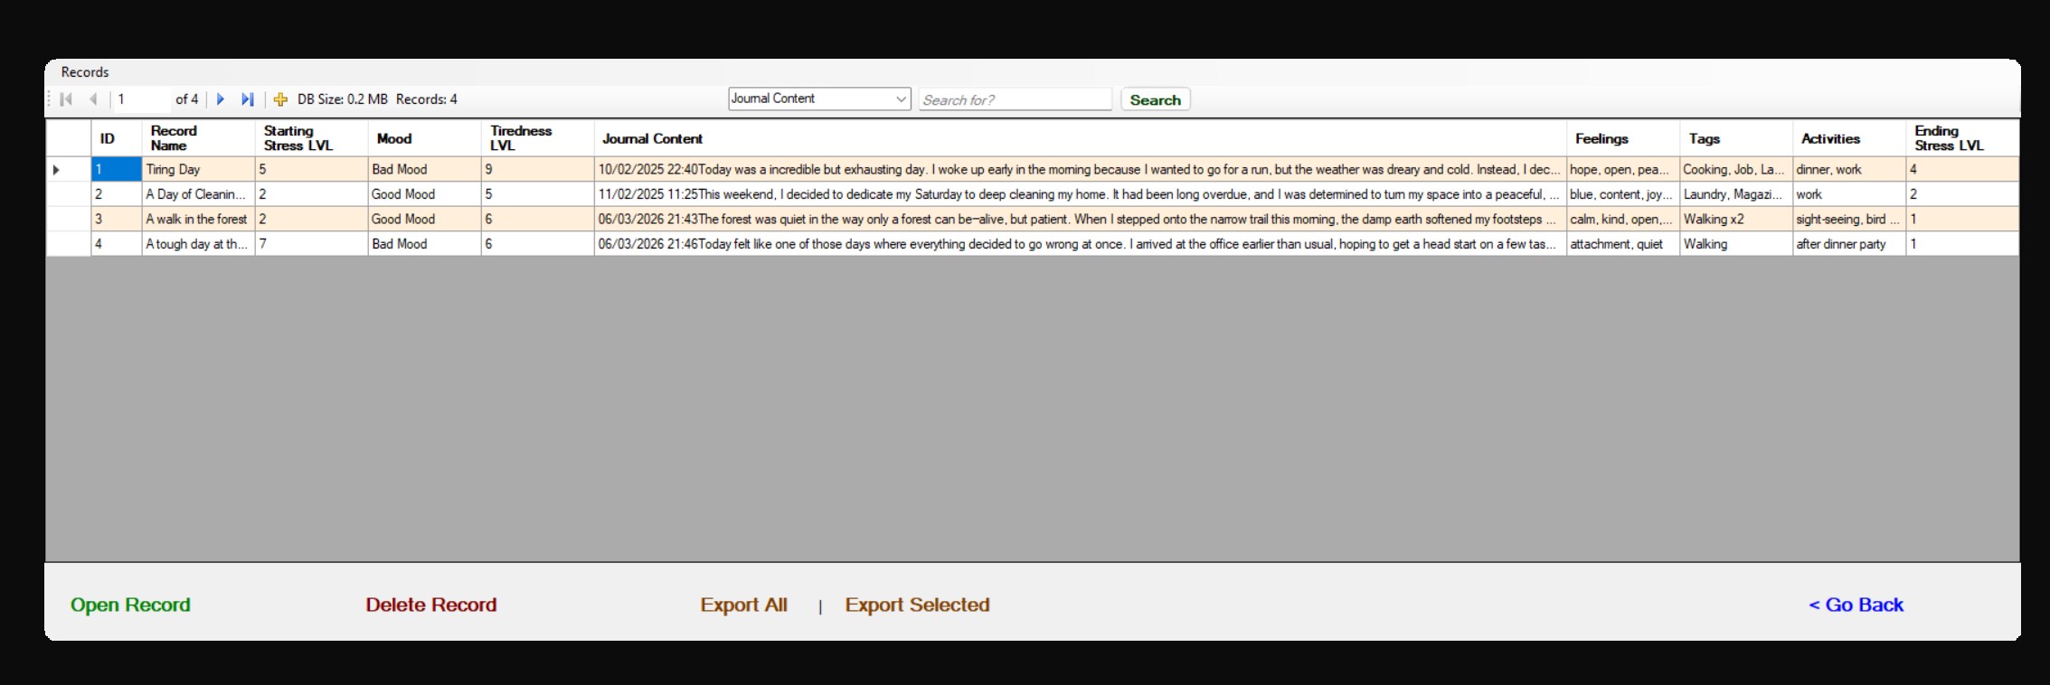Click the journal entry dated 11/02/2025 11:25

[x=1080, y=194]
